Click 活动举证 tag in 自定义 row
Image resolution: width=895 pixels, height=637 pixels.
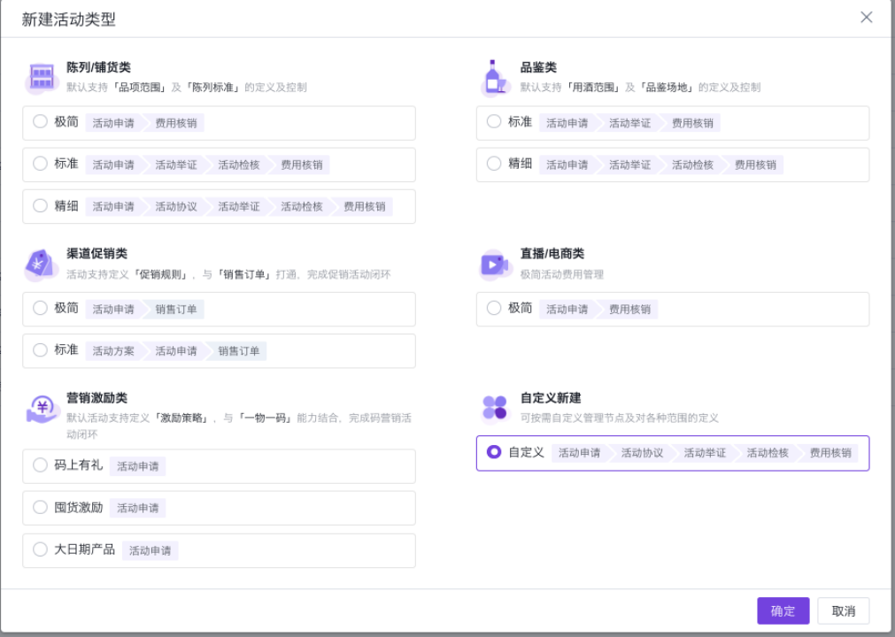point(705,453)
